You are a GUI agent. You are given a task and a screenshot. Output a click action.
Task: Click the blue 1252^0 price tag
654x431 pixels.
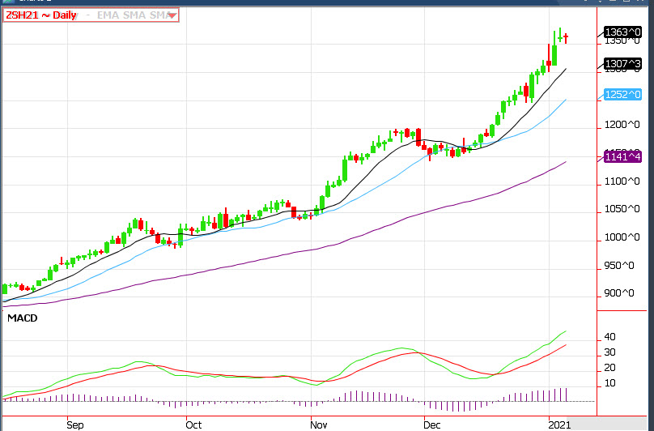622,96
